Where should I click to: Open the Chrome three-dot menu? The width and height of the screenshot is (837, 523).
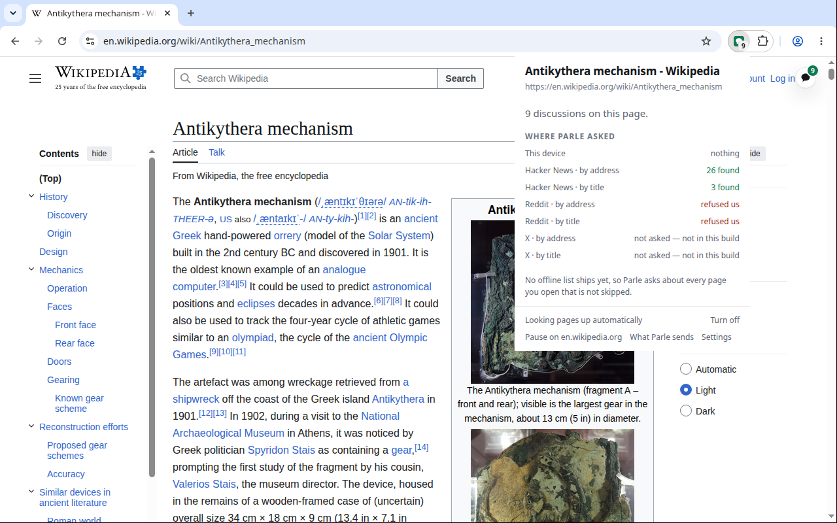[821, 41]
